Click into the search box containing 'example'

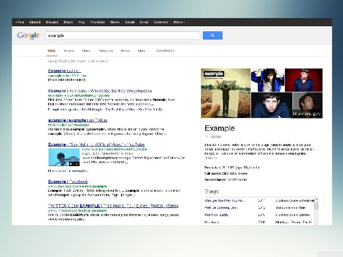(122, 35)
